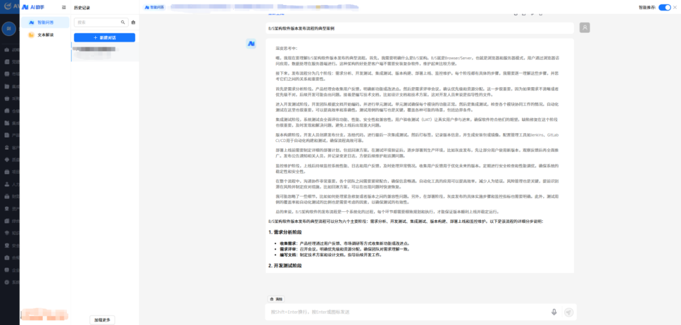Collapse the AI助手 sidebar with menu icon
Viewport: 681px width, 325px height.
click(64, 8)
